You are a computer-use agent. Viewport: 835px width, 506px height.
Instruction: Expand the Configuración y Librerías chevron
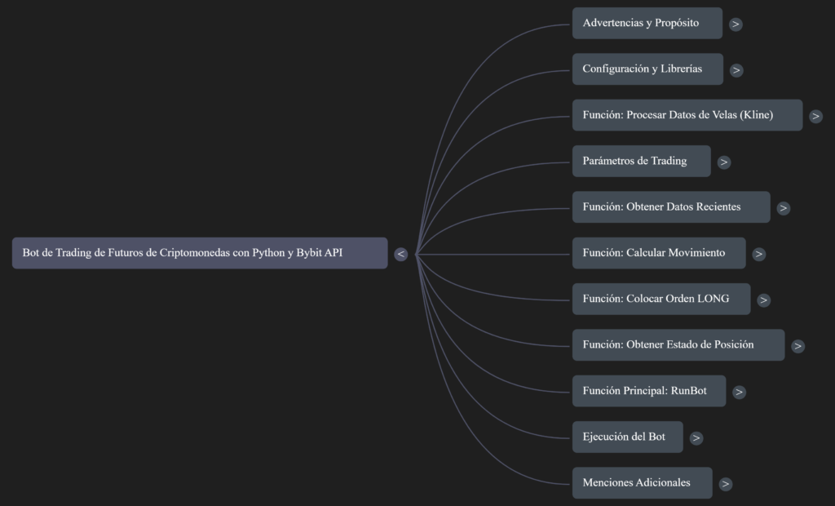click(x=736, y=70)
